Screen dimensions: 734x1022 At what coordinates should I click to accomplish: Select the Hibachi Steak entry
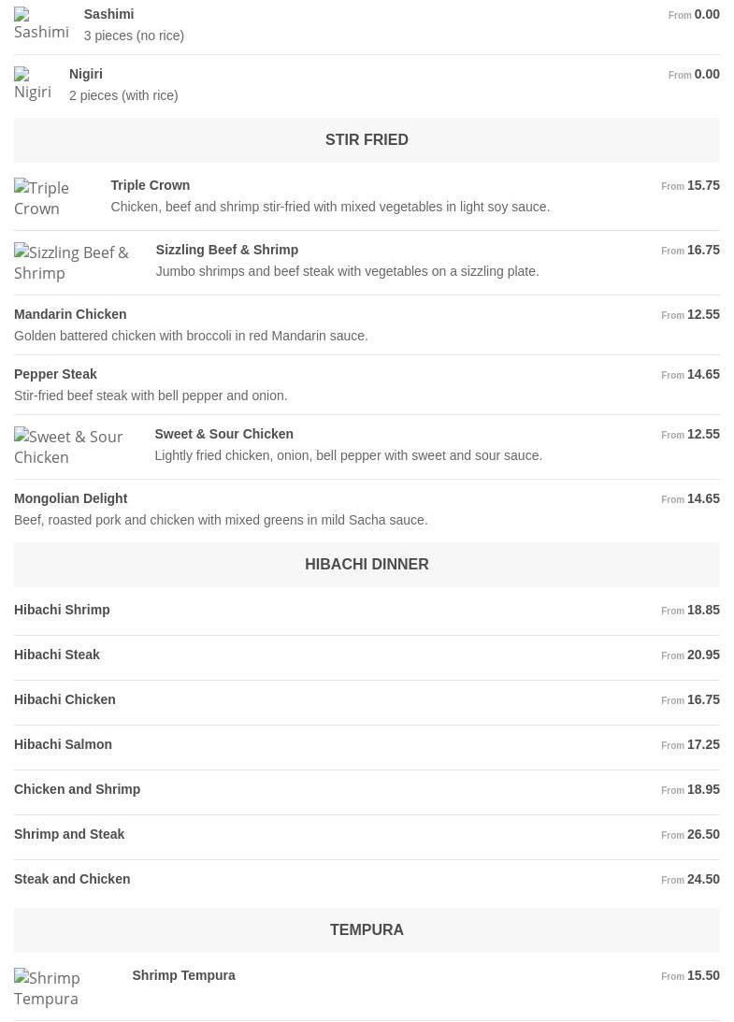(x=57, y=655)
